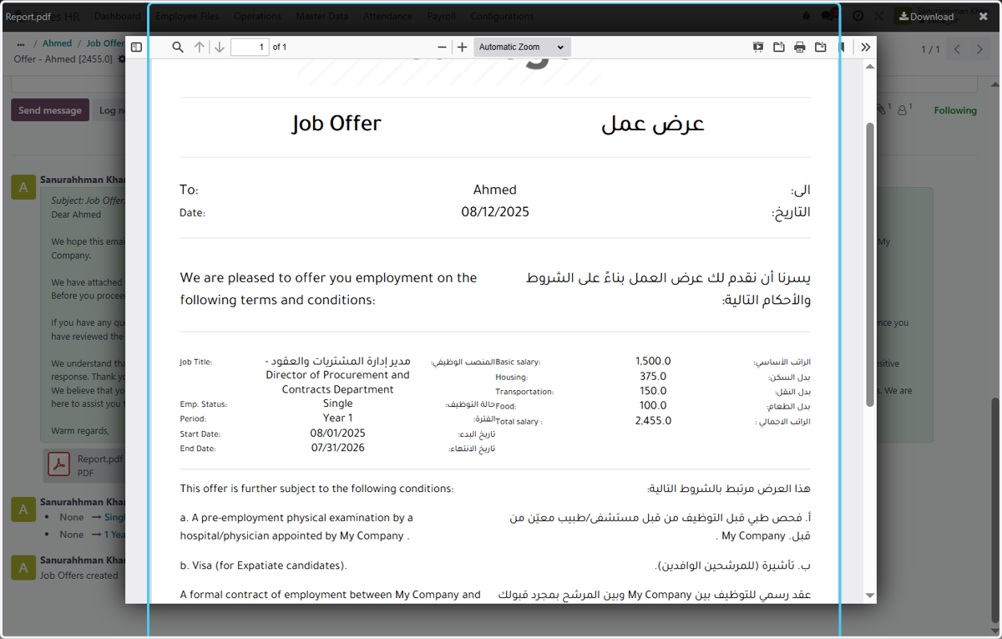
Task: Click the bug debug icon in the top bar
Action: (x=806, y=16)
